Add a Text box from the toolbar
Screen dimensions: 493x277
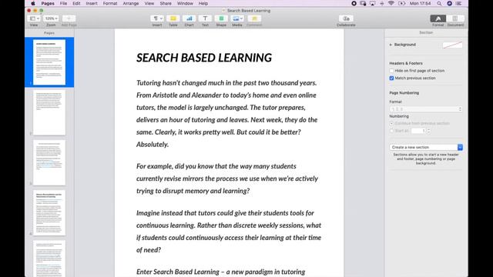pos(205,18)
